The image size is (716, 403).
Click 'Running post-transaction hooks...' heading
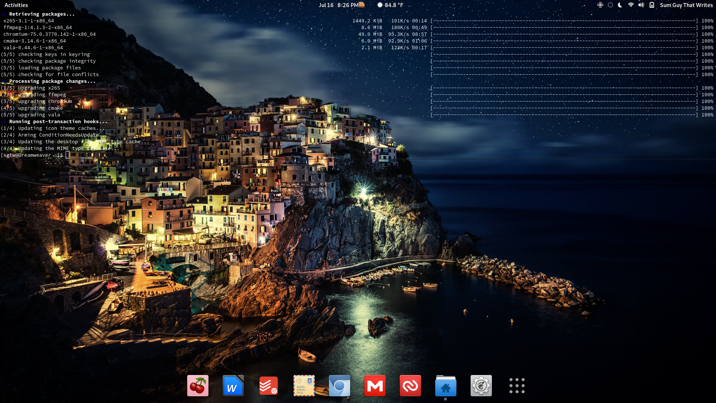click(x=58, y=122)
